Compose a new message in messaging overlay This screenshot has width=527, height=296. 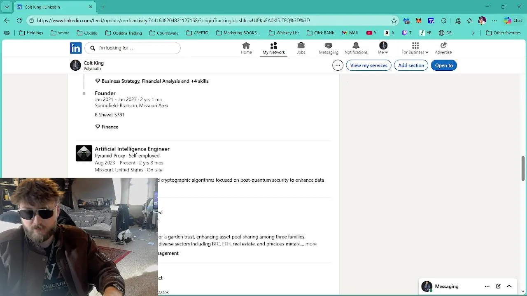pos(498,287)
